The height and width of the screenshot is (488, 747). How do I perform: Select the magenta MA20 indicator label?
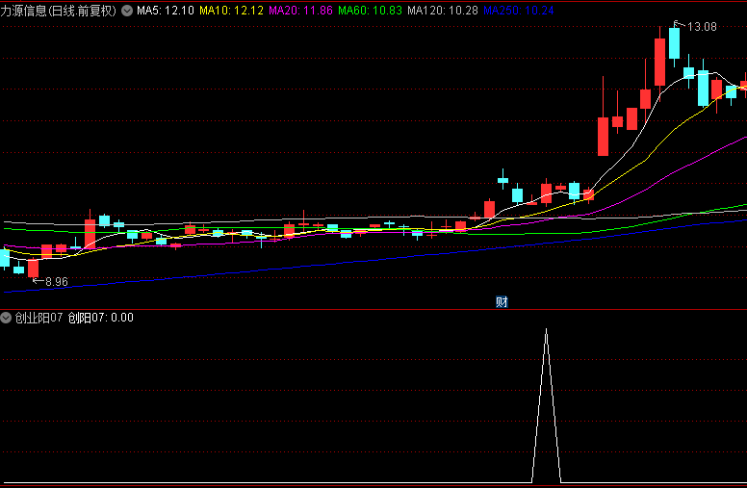click(x=300, y=11)
